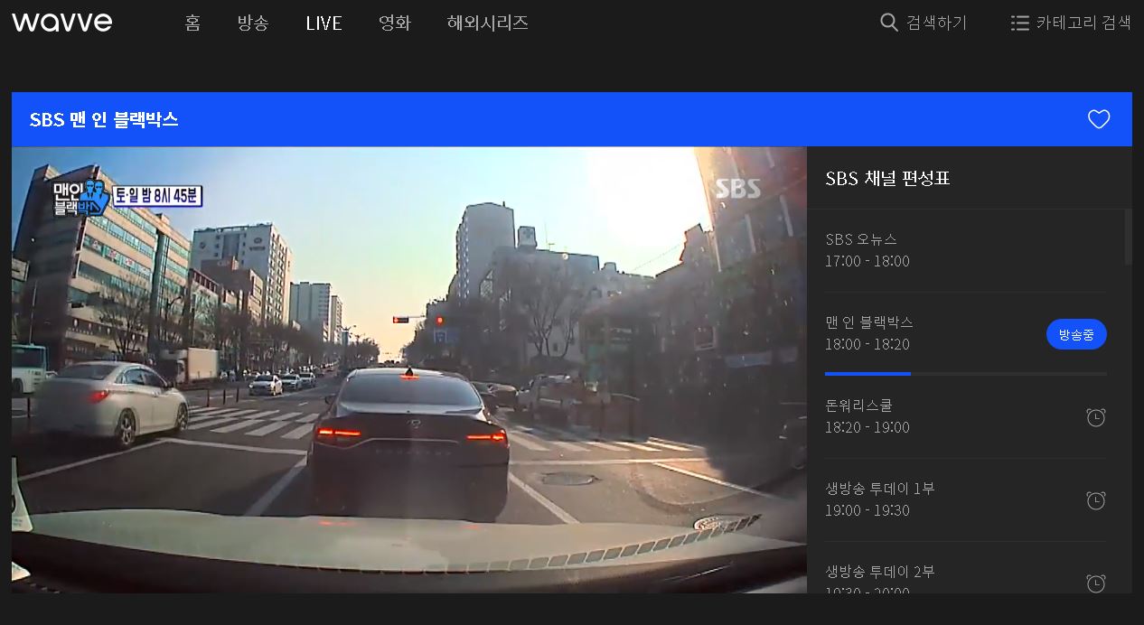Open the 영화 menu
1144x625 pixels.
pyautogui.click(x=395, y=23)
